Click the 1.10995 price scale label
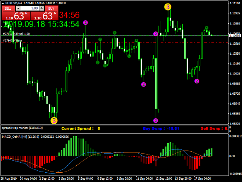The width and height of the screenshot is (242, 182). click(235, 13)
